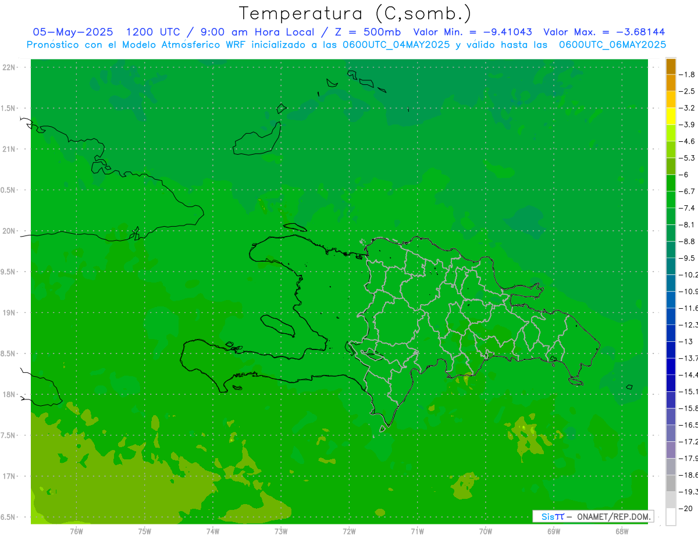This screenshot has height=539, width=698.
Task: Select the date "05-May-2025" in the header
Action: pyautogui.click(x=73, y=32)
